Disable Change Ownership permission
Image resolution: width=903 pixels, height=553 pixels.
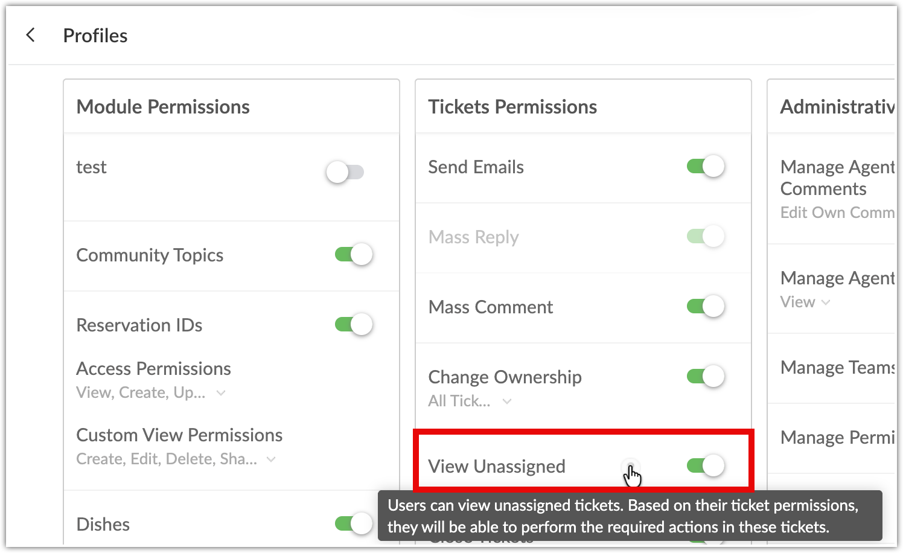pos(706,376)
